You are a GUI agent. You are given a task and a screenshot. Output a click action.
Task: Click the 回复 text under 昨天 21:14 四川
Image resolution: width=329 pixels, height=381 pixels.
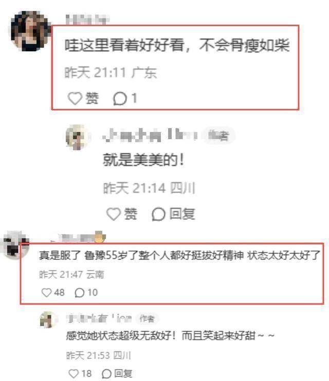click(x=182, y=214)
